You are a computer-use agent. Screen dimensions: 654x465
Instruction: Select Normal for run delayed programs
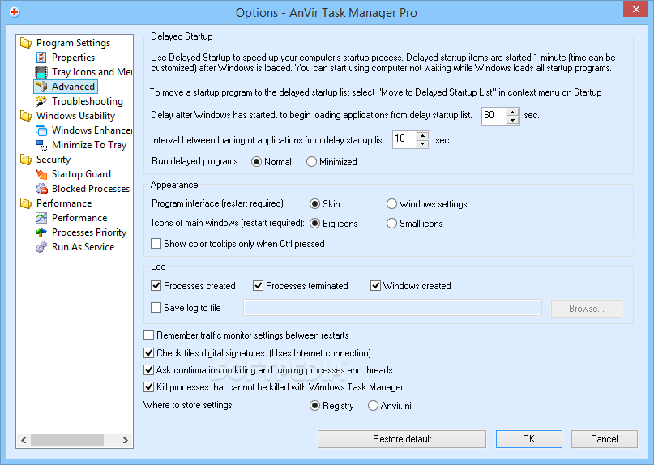271,162
